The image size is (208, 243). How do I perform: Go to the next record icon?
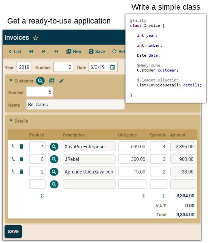[56, 51]
